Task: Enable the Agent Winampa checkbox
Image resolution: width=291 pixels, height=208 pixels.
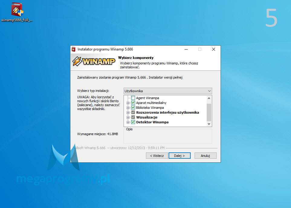Action: [133, 98]
